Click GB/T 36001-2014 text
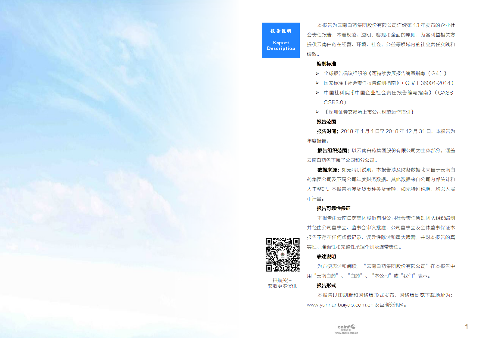The height and width of the screenshot is (338, 478). pos(428,83)
